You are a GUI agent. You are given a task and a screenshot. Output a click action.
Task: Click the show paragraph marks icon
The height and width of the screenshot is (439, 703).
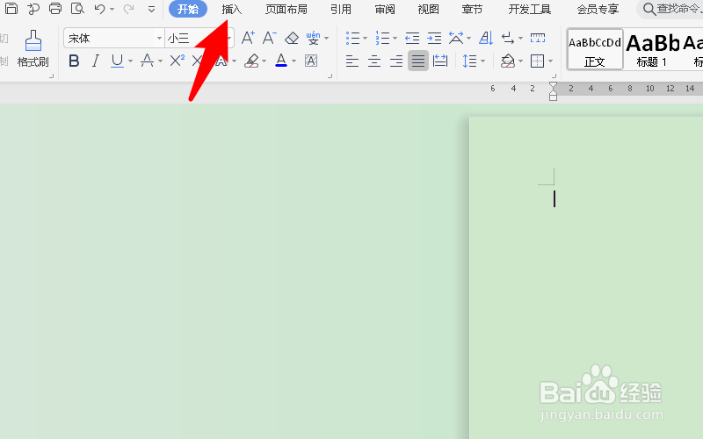point(508,38)
